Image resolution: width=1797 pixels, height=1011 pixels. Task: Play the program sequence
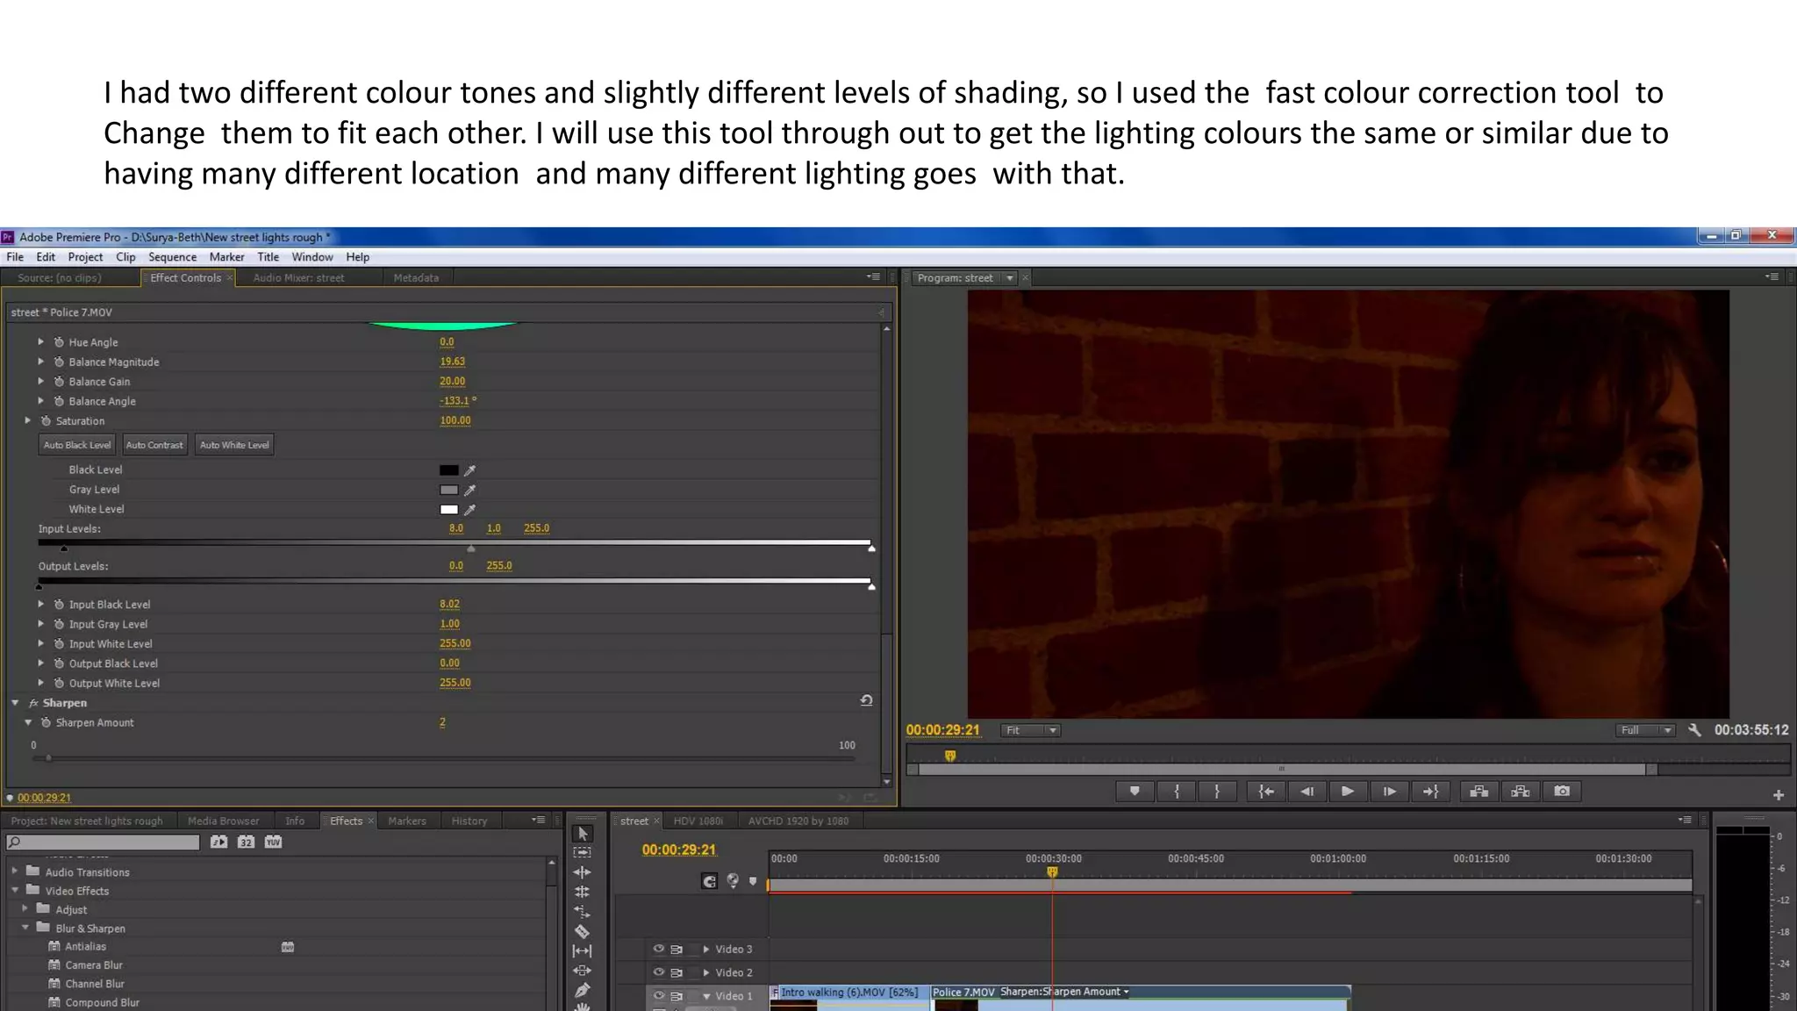point(1347,792)
